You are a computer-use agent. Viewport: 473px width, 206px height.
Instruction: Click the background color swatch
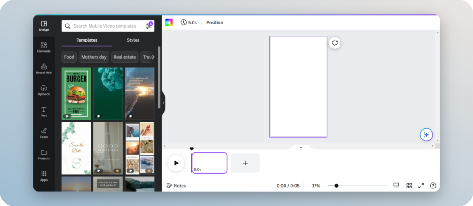click(169, 23)
